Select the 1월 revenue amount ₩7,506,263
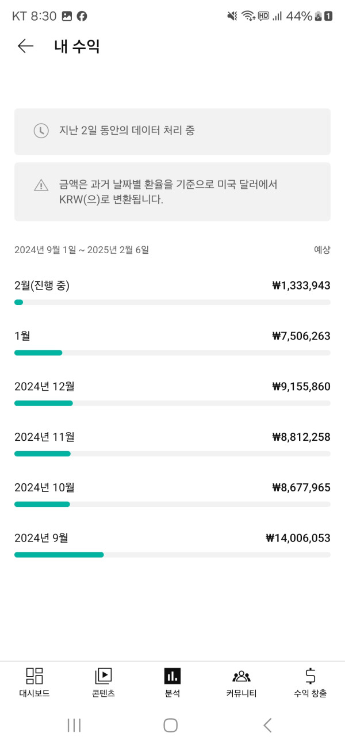345x748 pixels. 301,336
